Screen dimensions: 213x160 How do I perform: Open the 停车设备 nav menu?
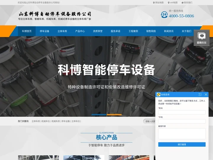[44, 31]
